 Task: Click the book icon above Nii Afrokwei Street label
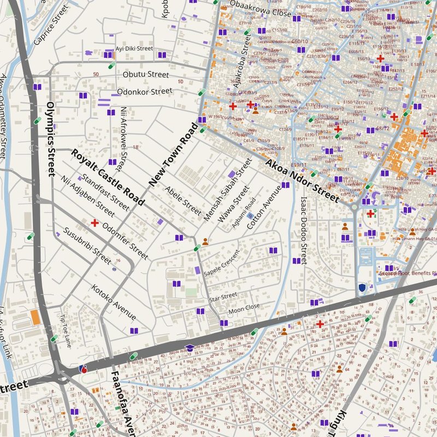click(111, 113)
